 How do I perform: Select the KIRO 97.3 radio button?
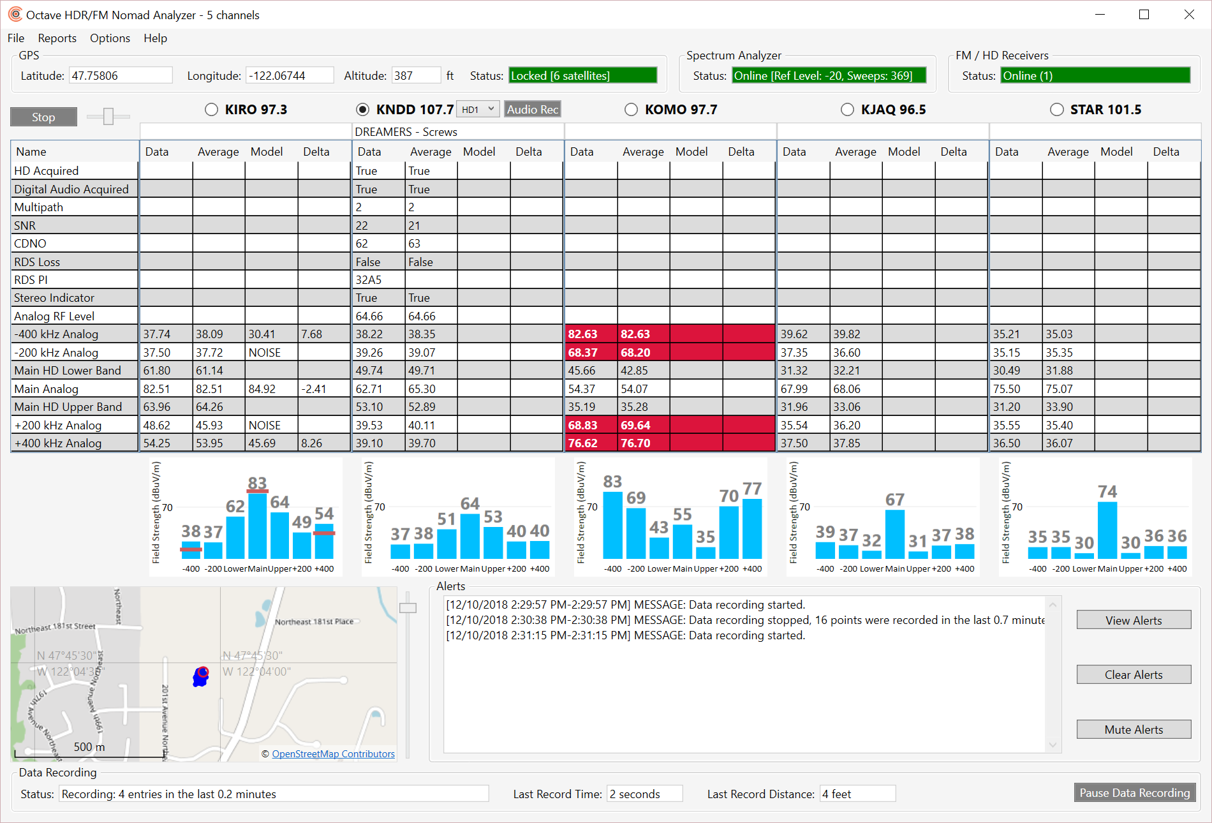point(211,110)
